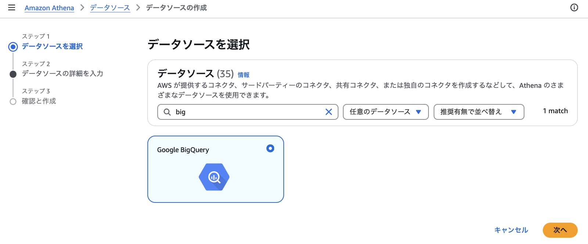Click the 情報 info link
This screenshot has height=244, width=588.
(244, 75)
